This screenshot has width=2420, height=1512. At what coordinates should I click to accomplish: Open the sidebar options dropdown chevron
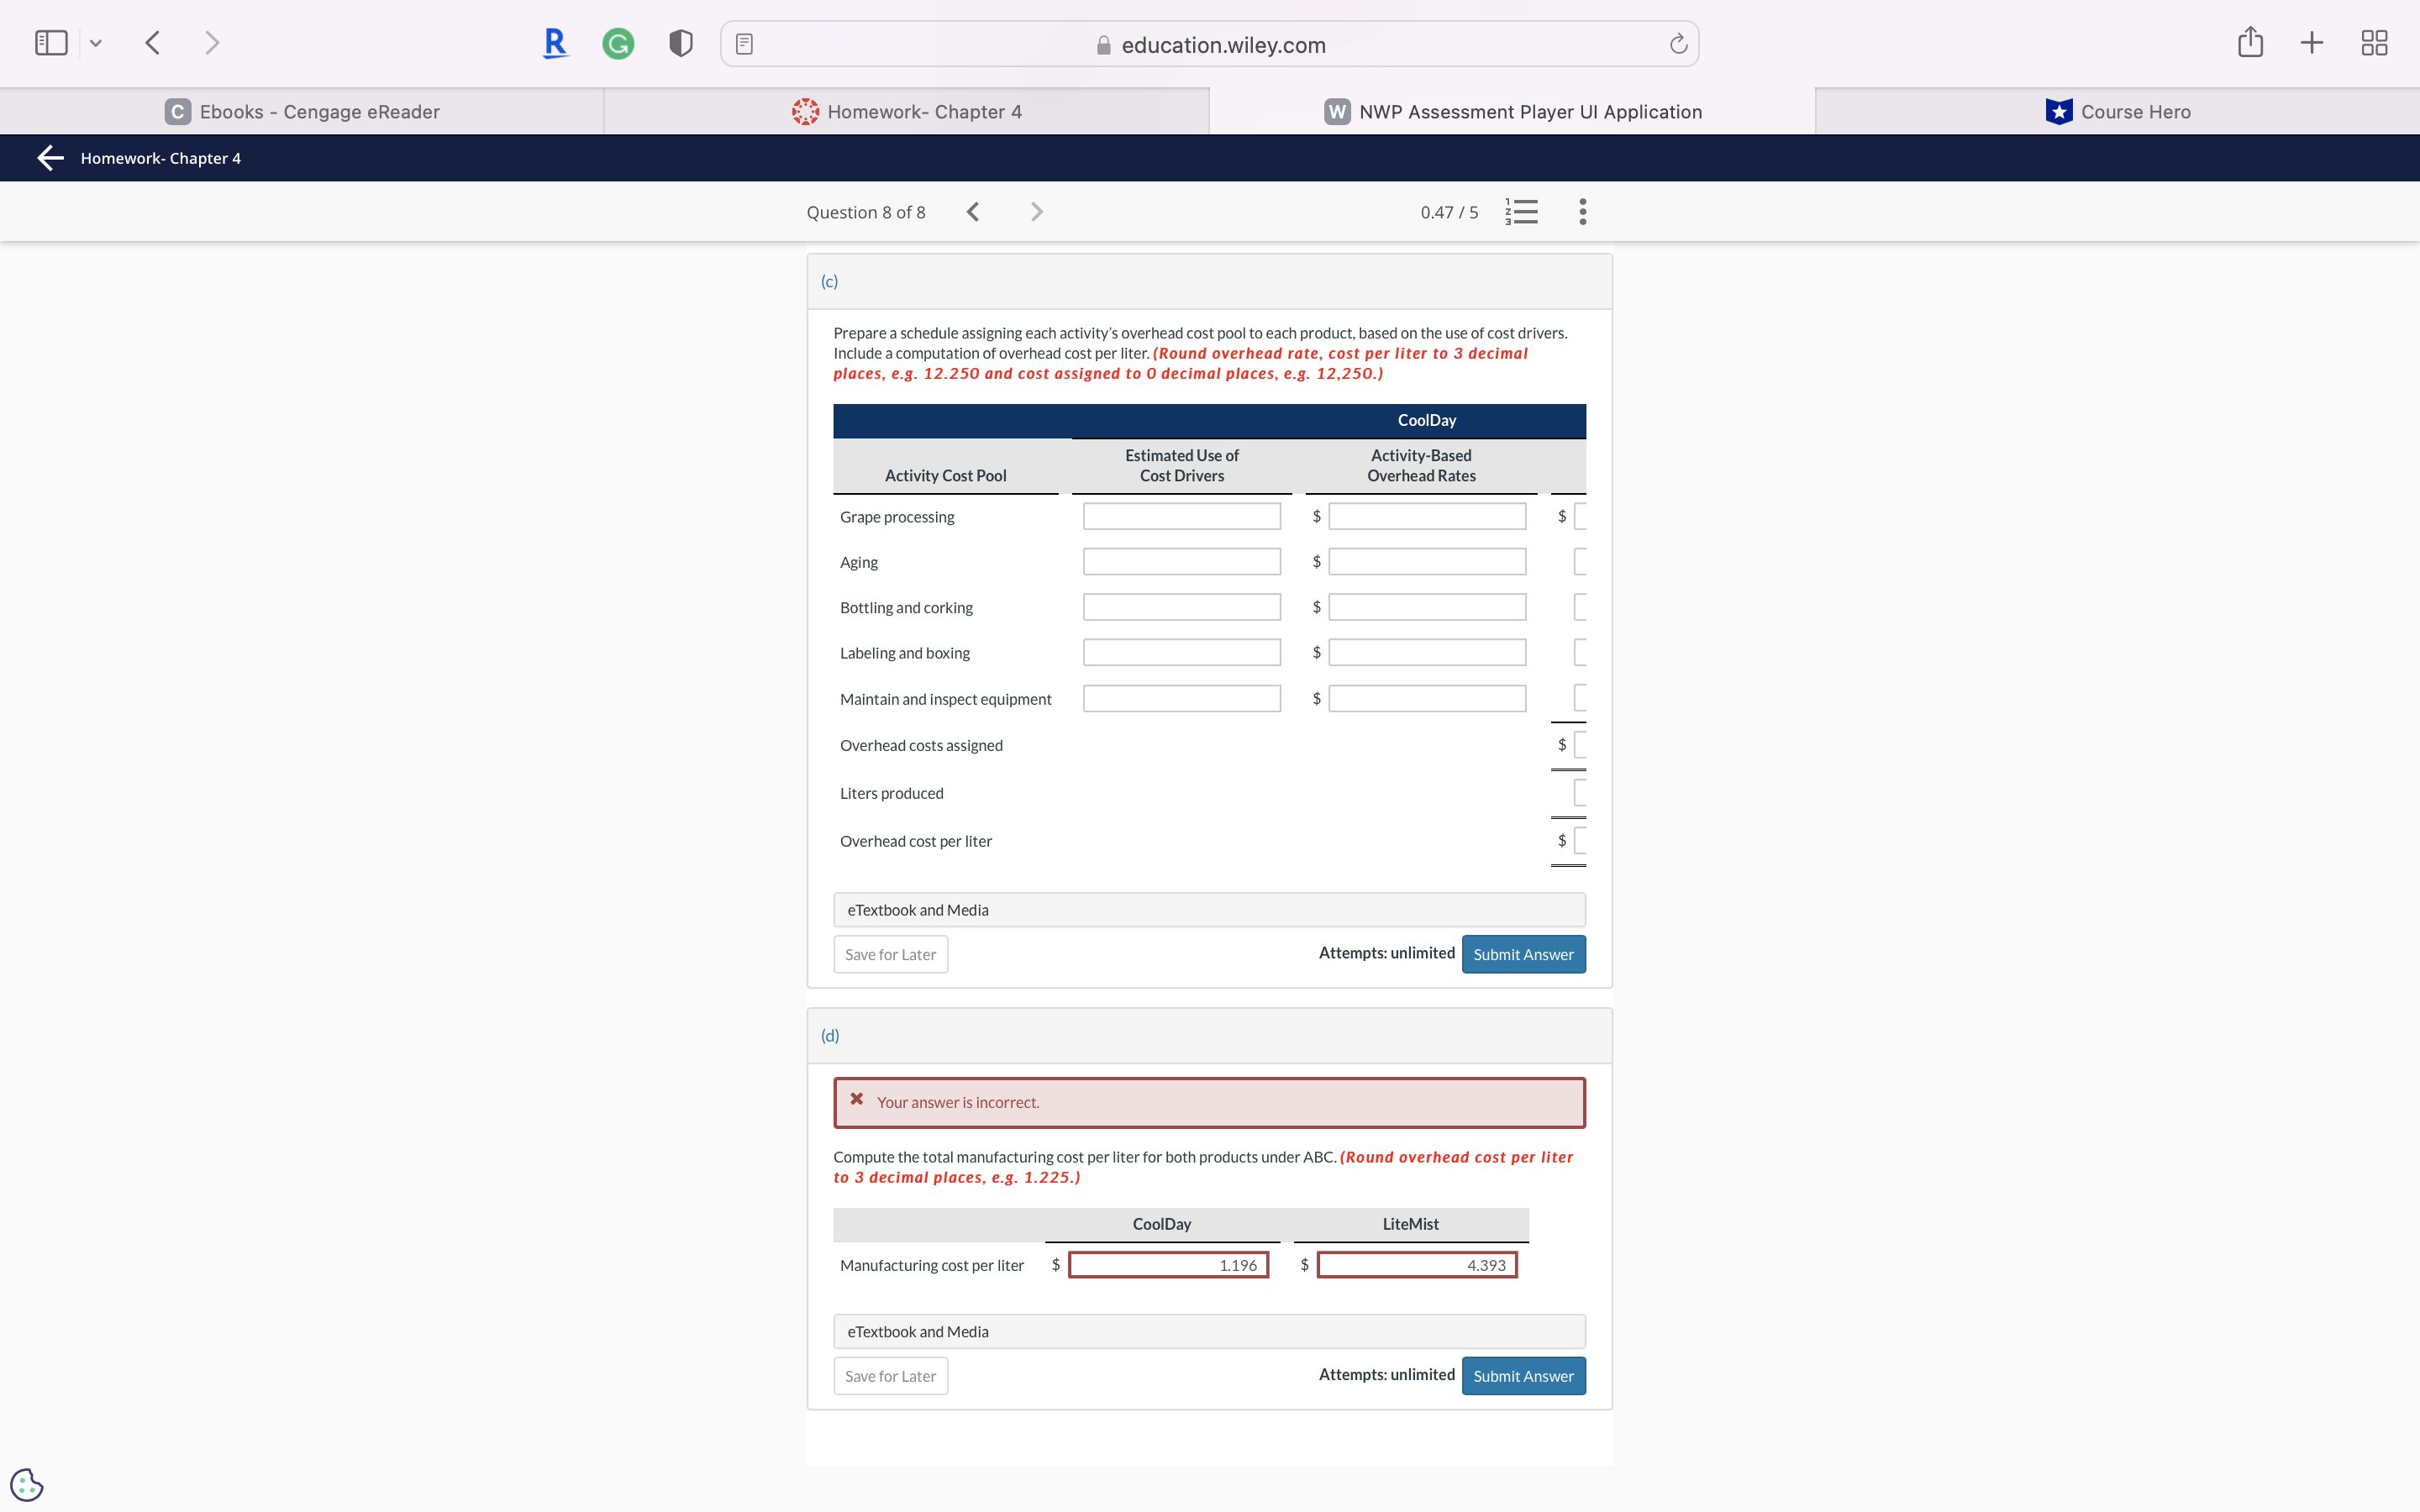click(x=96, y=43)
